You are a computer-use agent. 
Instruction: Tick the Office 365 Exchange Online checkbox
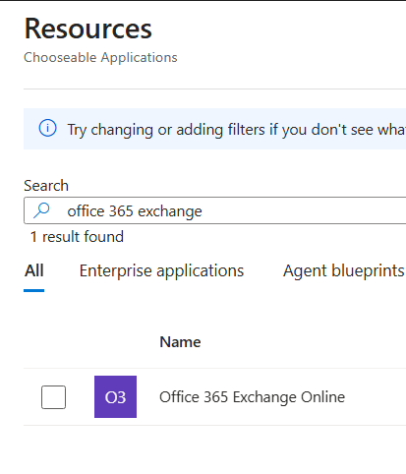53,397
